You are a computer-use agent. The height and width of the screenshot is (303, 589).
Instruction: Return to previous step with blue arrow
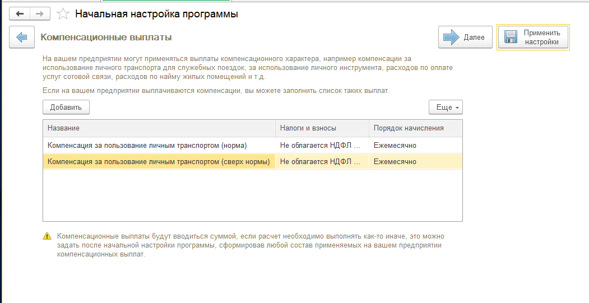click(22, 37)
